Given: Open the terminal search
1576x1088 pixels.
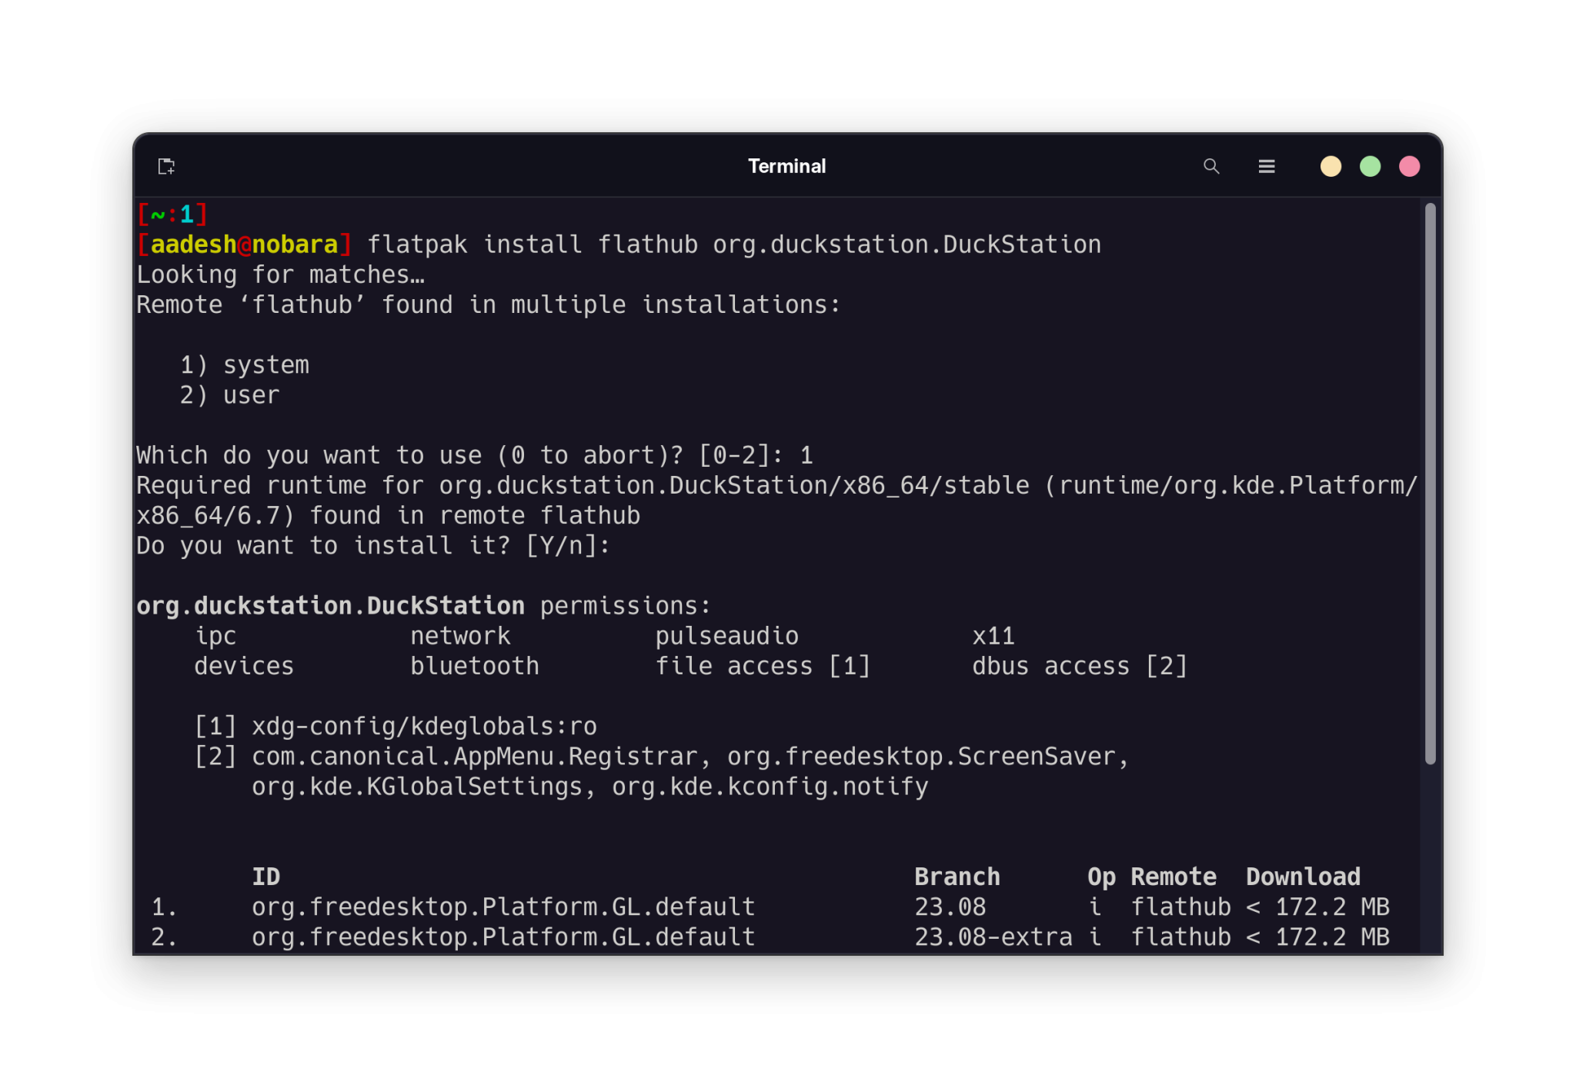Looking at the screenshot, I should pyautogui.click(x=1211, y=166).
